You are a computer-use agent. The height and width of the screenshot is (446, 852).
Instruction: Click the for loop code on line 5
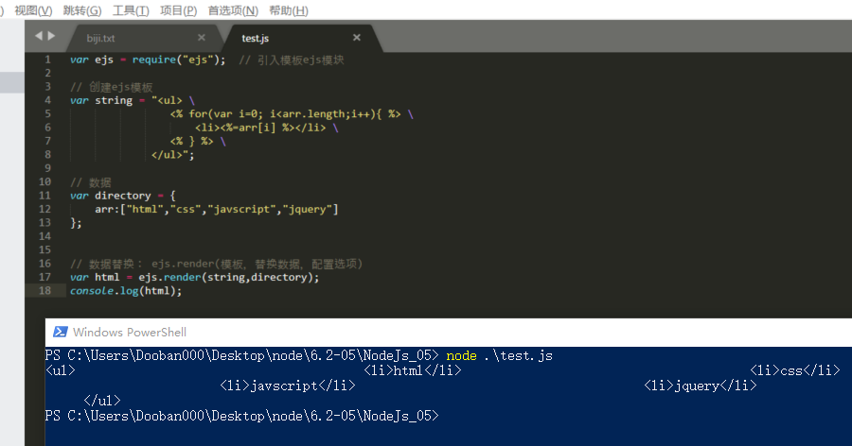tap(286, 114)
